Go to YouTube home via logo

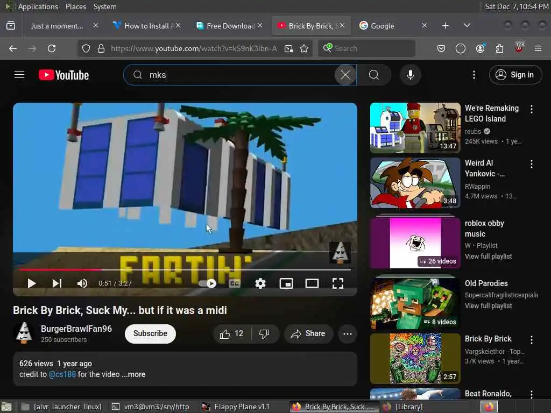pyautogui.click(x=63, y=75)
